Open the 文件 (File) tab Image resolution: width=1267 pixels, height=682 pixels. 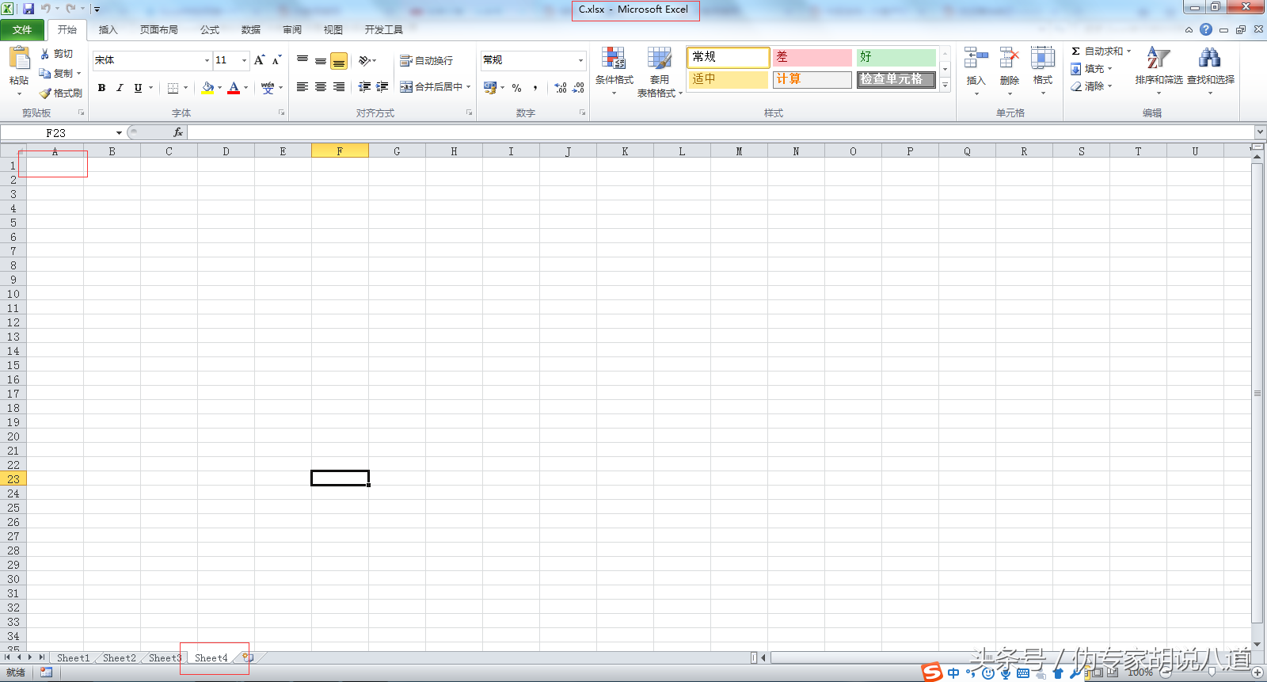(22, 30)
